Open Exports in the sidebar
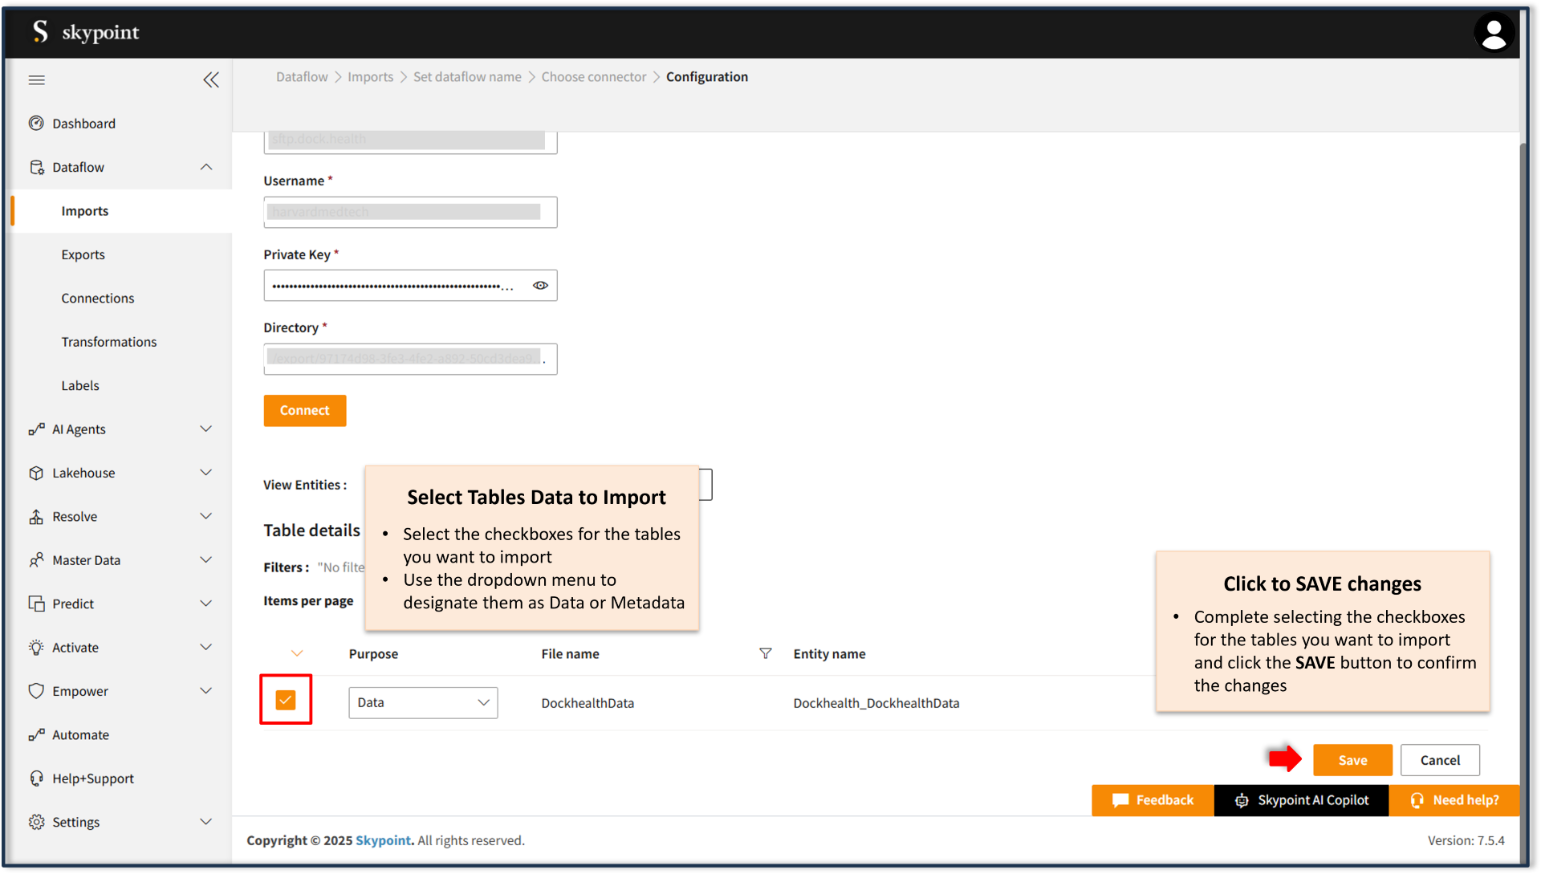1541x874 pixels. [83, 255]
